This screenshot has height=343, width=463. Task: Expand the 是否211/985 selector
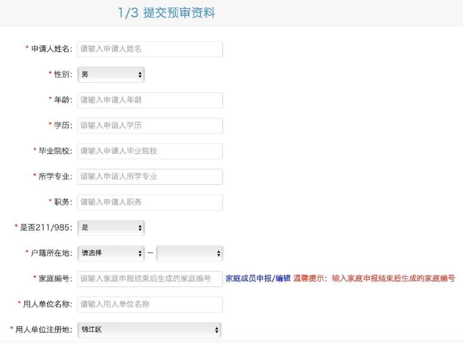pos(111,228)
